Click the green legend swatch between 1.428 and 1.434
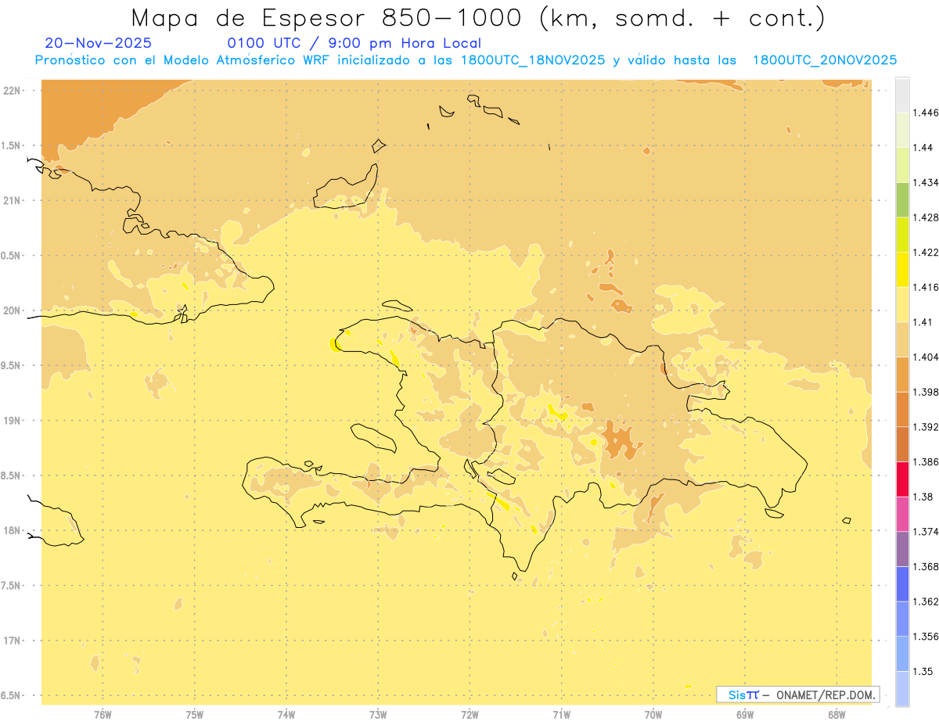The width and height of the screenshot is (939, 725). point(902,199)
